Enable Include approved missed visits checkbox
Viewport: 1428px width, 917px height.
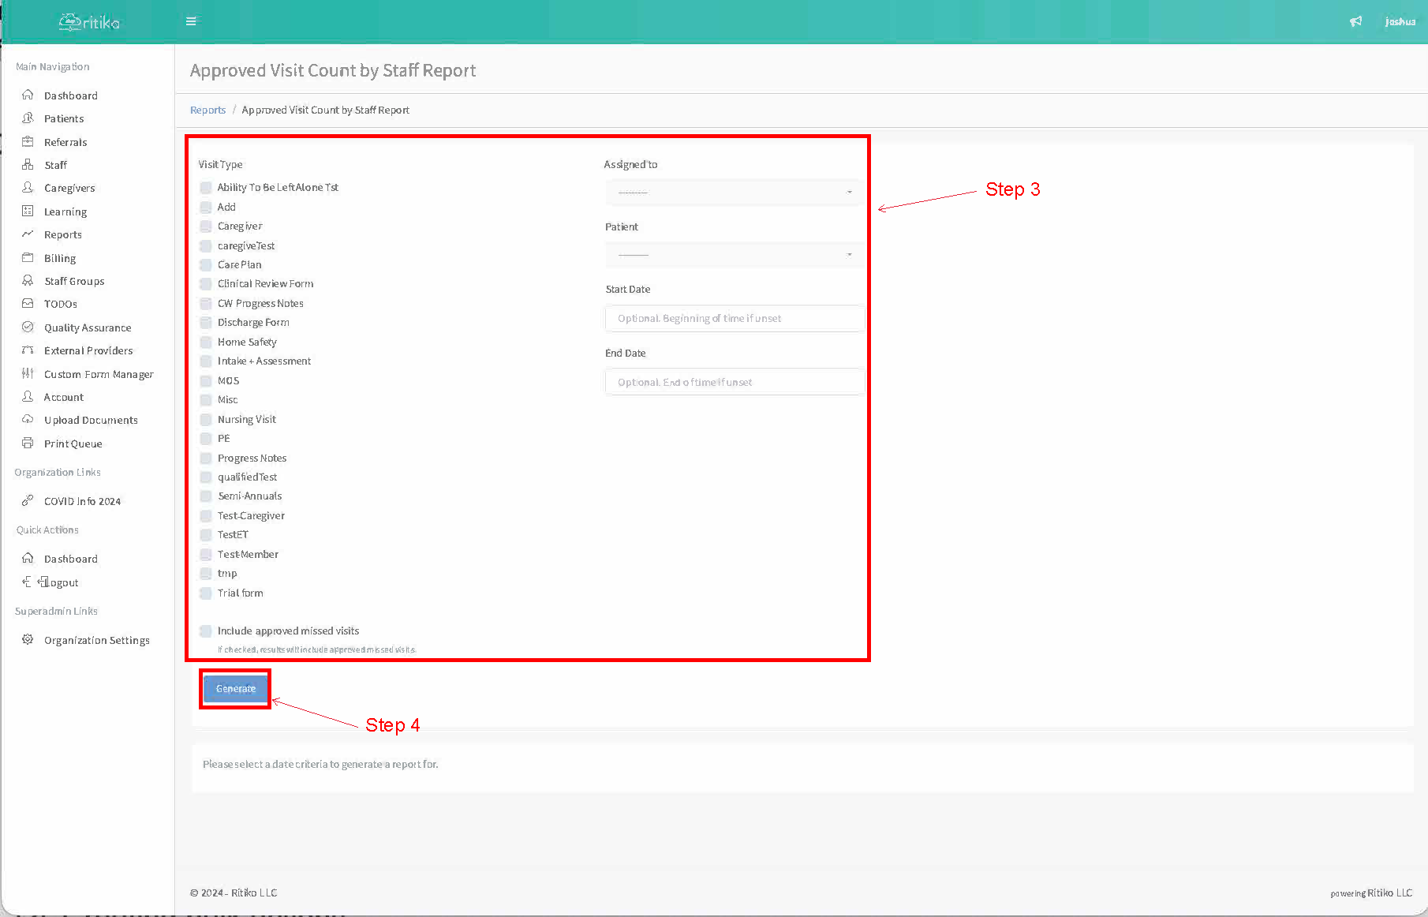[x=206, y=631]
